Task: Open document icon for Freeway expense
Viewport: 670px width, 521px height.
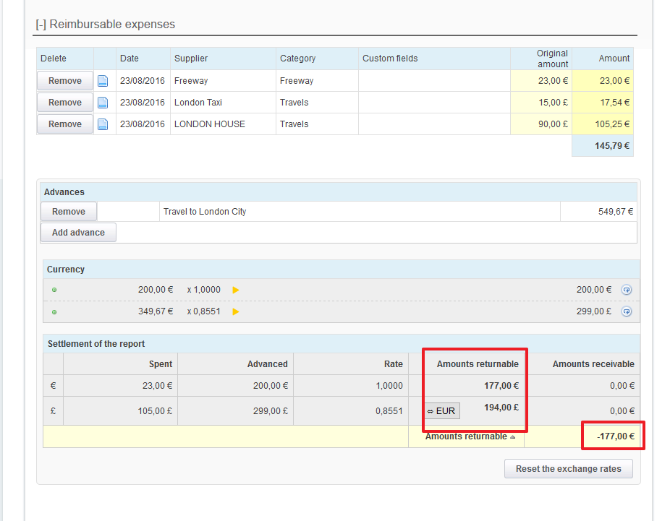Action: pos(103,81)
